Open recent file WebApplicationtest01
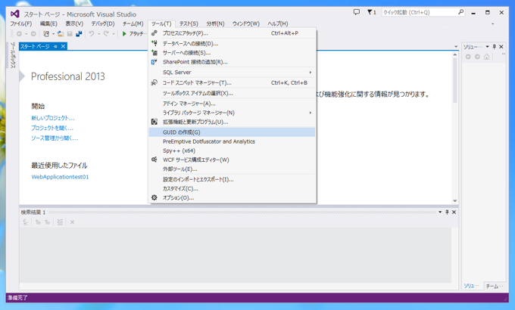The width and height of the screenshot is (515, 310). [x=60, y=177]
